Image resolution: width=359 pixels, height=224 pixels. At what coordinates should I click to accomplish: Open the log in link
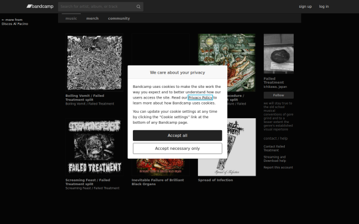coord(324,7)
